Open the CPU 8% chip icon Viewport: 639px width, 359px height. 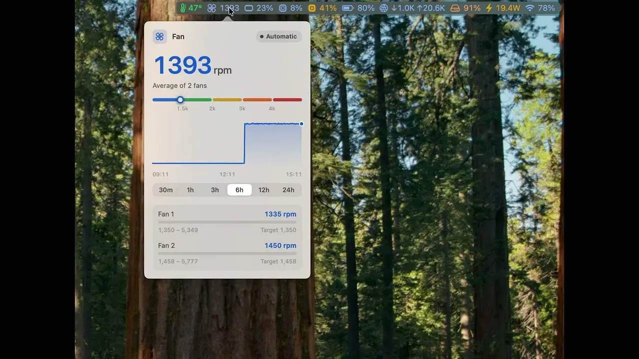pos(283,8)
